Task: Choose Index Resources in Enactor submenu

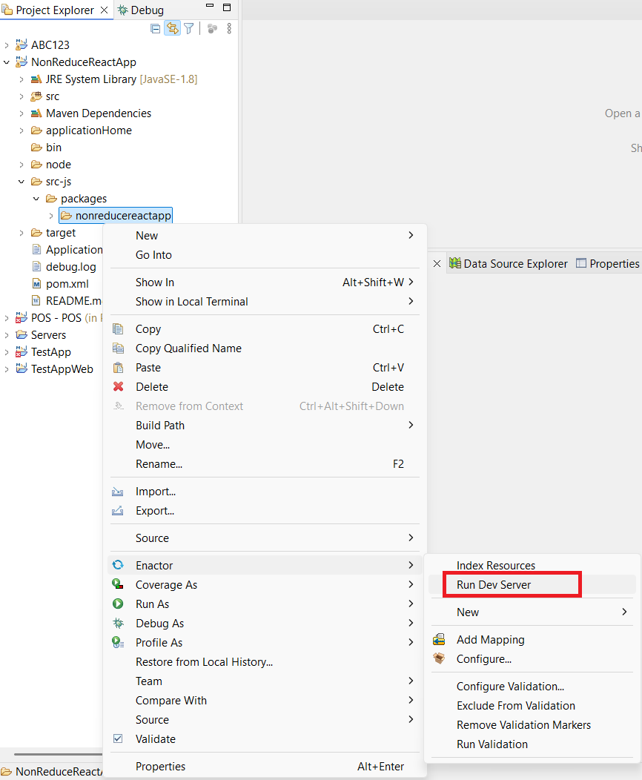Action: 532,566
